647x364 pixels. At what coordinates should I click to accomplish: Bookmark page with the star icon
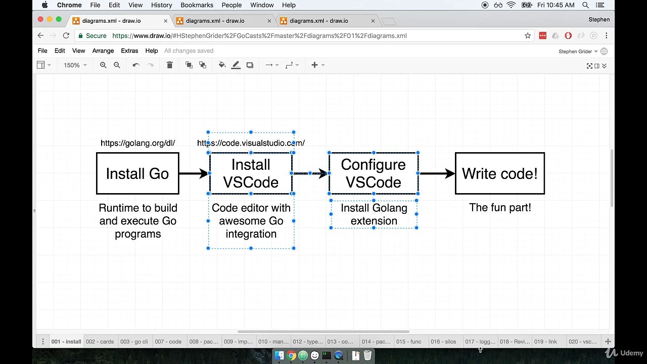(x=528, y=36)
